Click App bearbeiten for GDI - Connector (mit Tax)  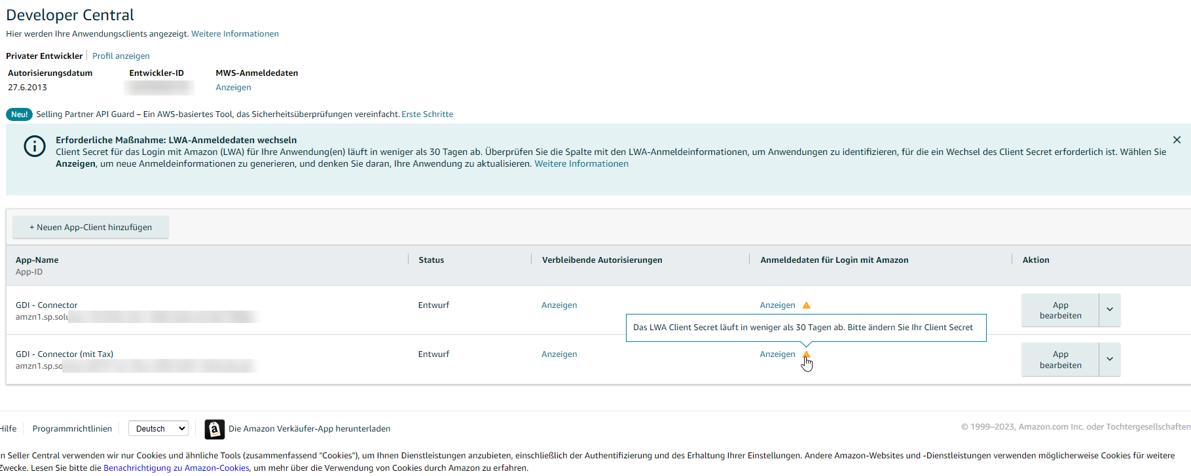pos(1059,360)
